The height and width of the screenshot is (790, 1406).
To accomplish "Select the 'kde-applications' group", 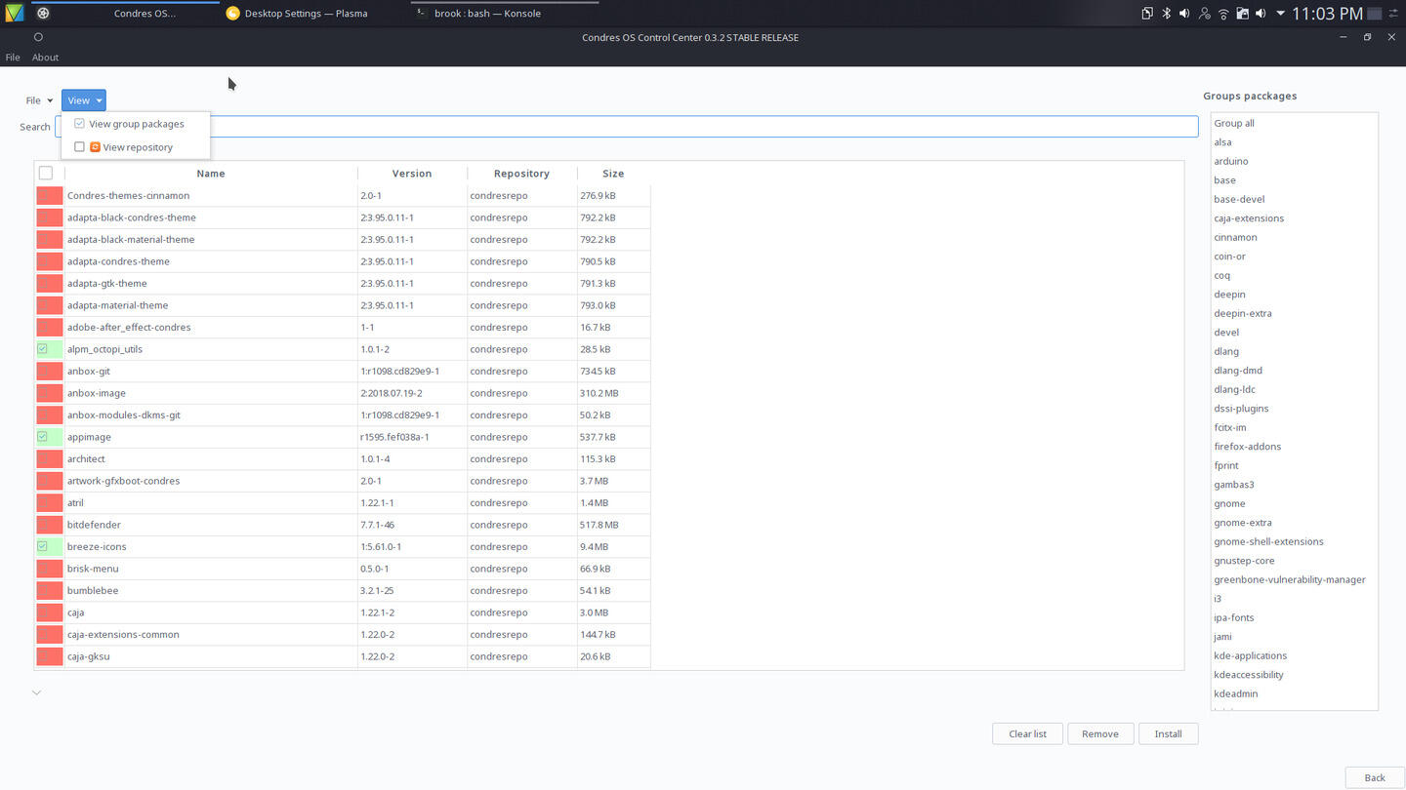I will 1251,655.
